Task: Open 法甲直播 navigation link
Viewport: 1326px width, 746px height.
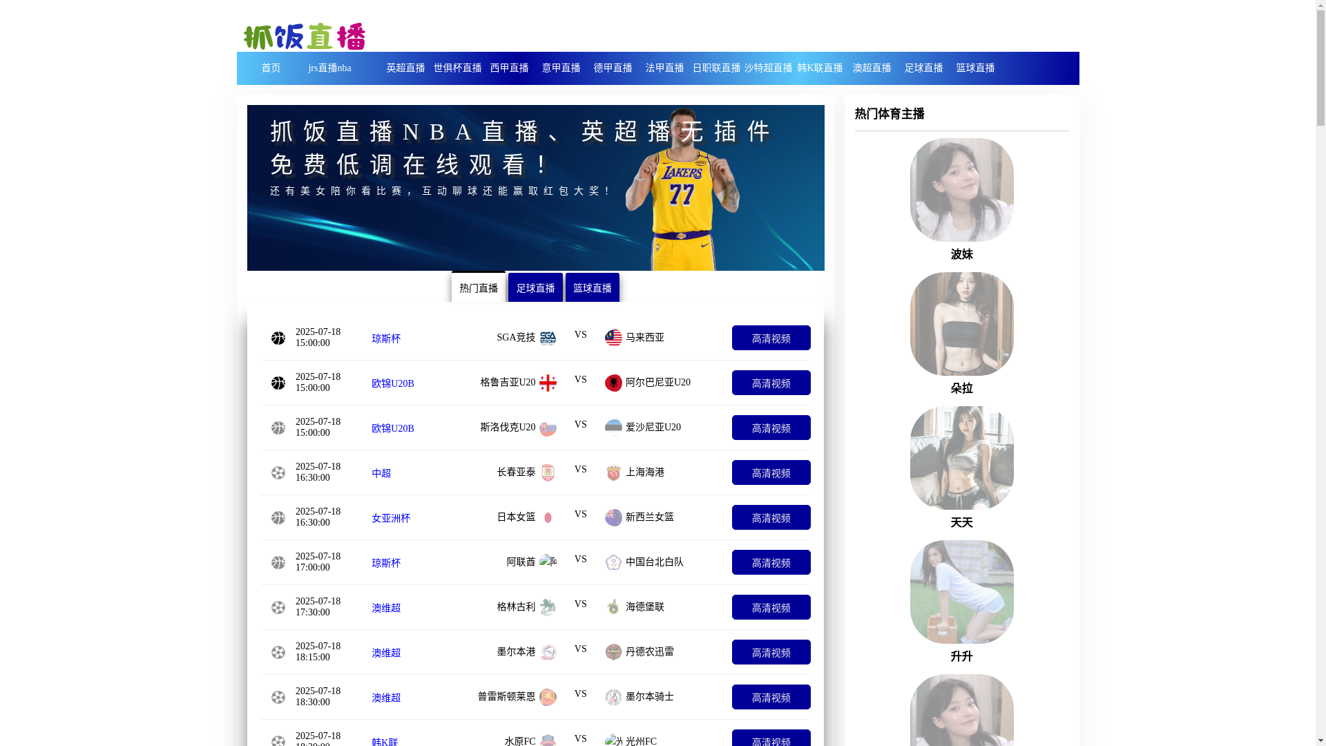Action: click(664, 68)
